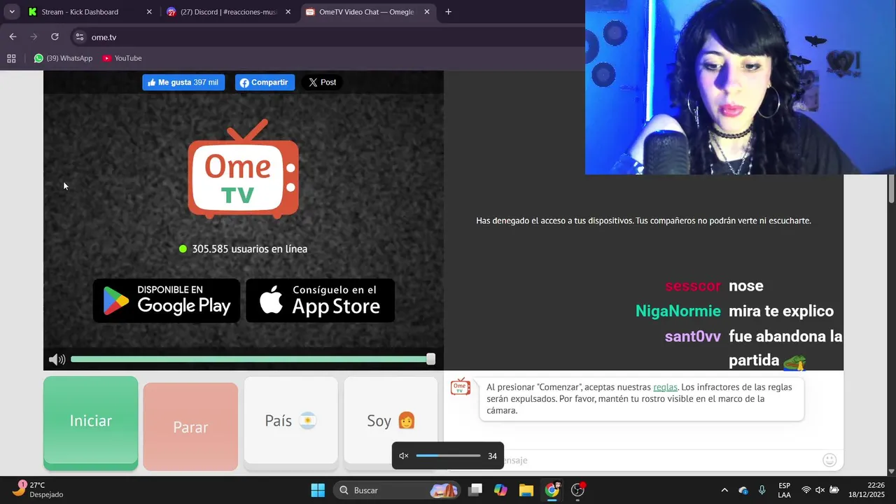Adjust the OmeTV volume slider
This screenshot has height=504, width=896.
[x=253, y=359]
